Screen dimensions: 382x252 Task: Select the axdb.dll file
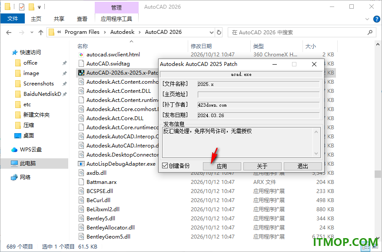96,173
